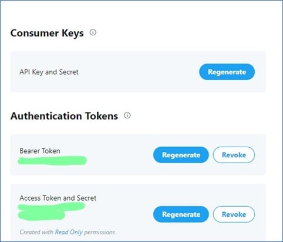Revoke the Bearer Token

tap(234, 155)
